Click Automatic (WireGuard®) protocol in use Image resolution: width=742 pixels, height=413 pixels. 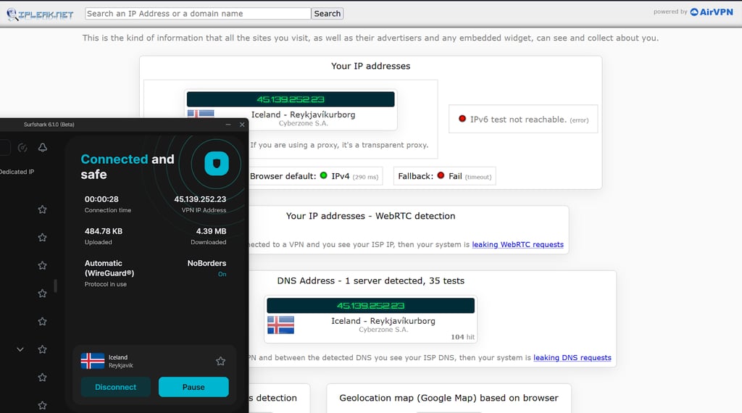click(109, 268)
